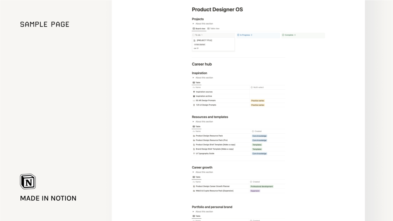Screen dimensions: 393x221
Task: Expand About this section under Inspiration
Action: pos(193,78)
